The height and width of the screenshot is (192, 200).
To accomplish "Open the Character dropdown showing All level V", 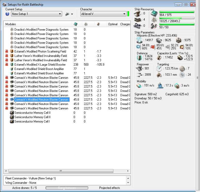I will point(103,14).
